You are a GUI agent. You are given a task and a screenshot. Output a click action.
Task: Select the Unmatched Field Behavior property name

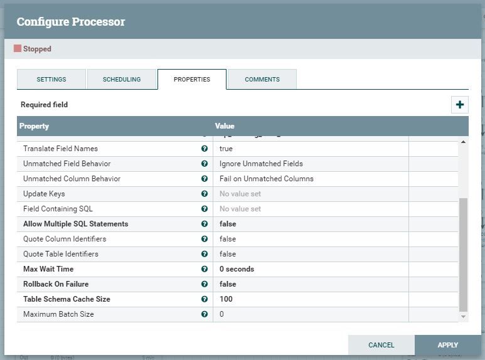pyautogui.click(x=67, y=164)
